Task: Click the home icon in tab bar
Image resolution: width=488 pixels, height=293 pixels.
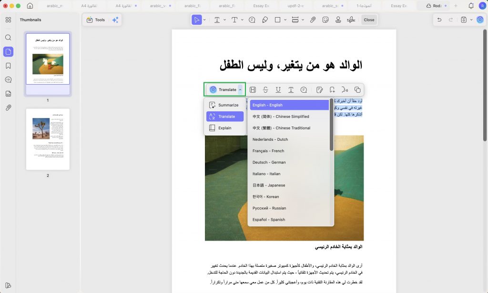Action: (x=30, y=6)
